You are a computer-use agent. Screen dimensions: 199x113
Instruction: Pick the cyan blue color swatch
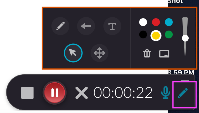pyautogui.click(x=169, y=22)
